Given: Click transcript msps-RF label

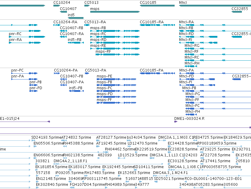Looking at the screenshot, I should (103, 52).
